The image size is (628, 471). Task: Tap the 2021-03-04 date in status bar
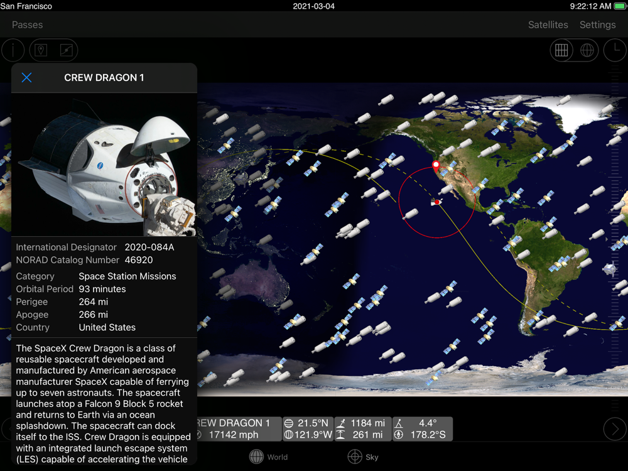[313, 6]
